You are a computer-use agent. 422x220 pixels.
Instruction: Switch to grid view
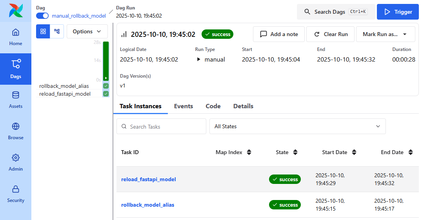[x=43, y=31]
